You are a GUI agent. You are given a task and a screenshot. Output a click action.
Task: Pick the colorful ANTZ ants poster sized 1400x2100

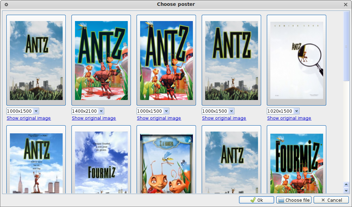101,60
